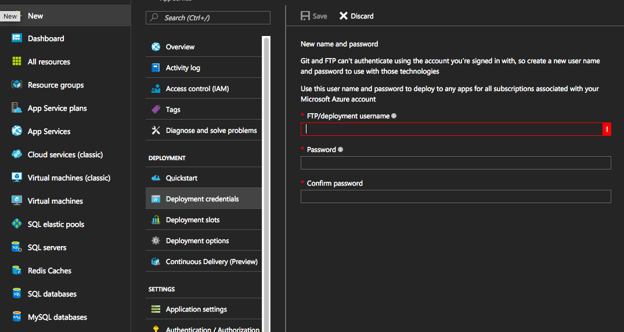Click the Access control (IAM) icon
The width and height of the screenshot is (624, 332).
click(156, 88)
